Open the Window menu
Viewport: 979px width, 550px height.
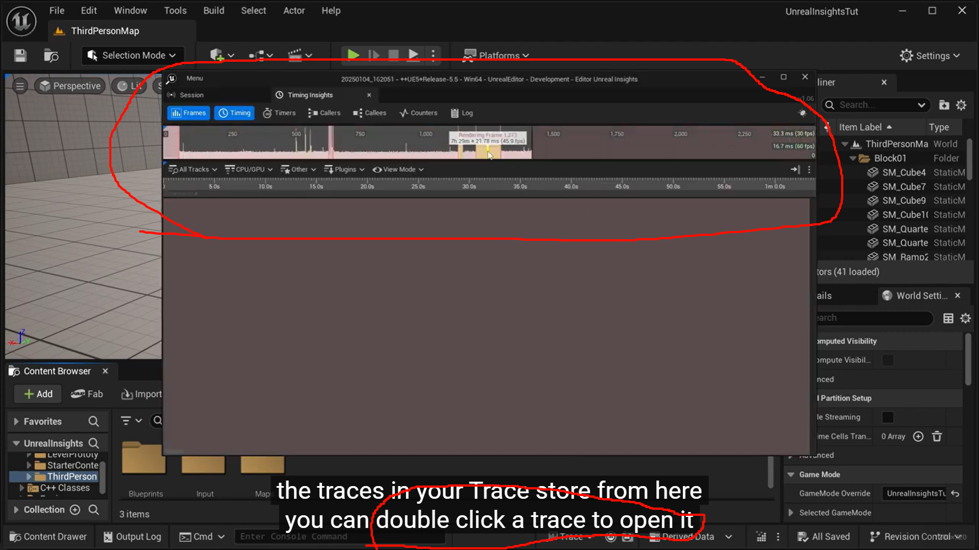click(x=130, y=10)
